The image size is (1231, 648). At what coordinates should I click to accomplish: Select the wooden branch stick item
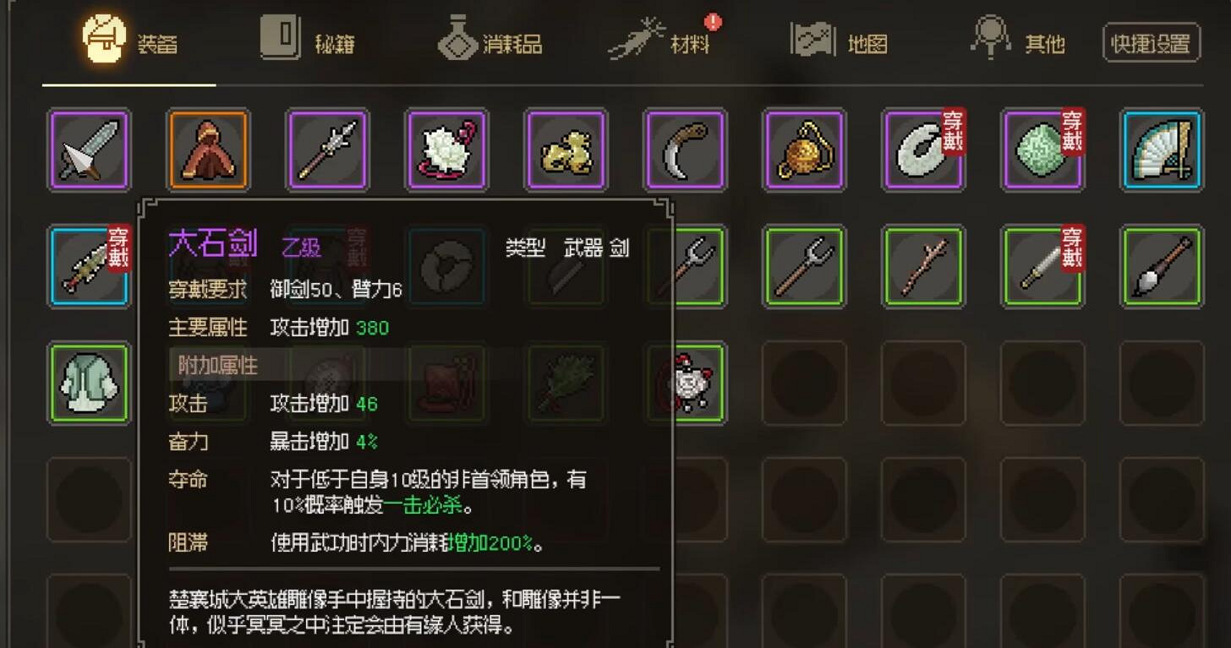(x=924, y=266)
